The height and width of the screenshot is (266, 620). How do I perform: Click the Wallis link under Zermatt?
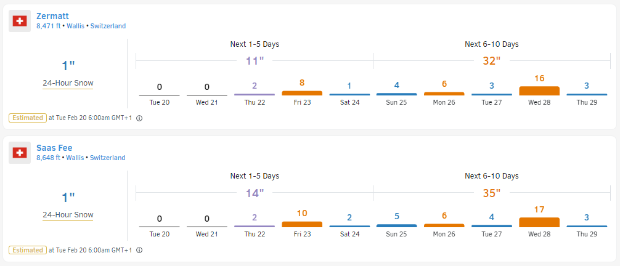tap(75, 26)
